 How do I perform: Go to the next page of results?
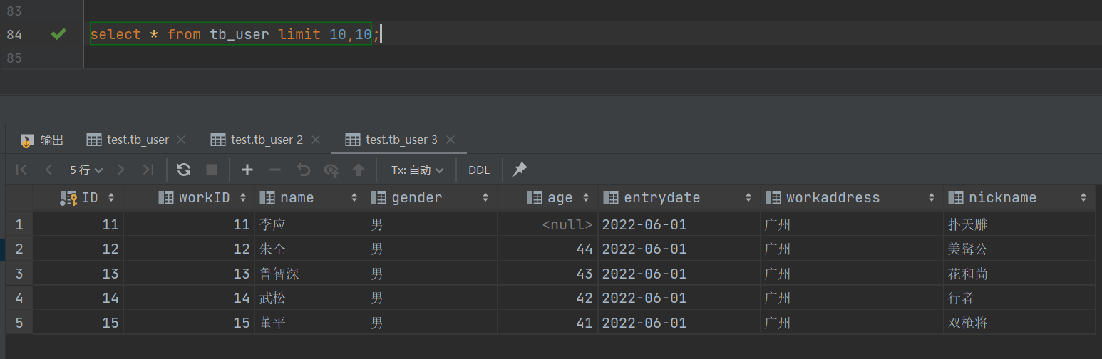click(121, 170)
